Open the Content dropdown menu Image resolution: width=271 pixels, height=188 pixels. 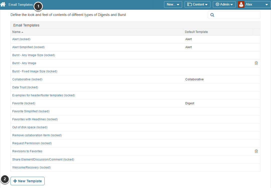click(x=197, y=4)
